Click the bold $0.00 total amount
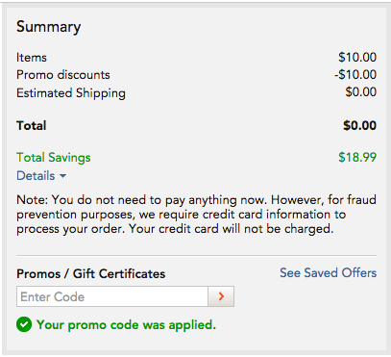 (360, 125)
